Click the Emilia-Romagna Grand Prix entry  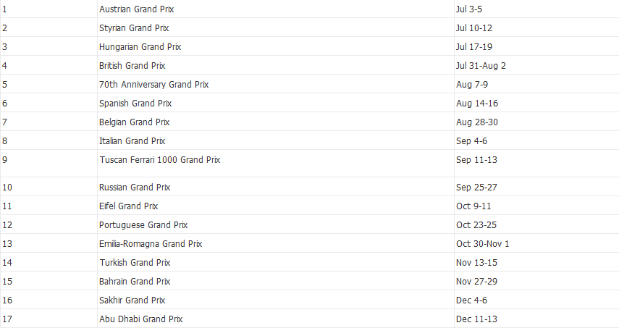coord(151,244)
